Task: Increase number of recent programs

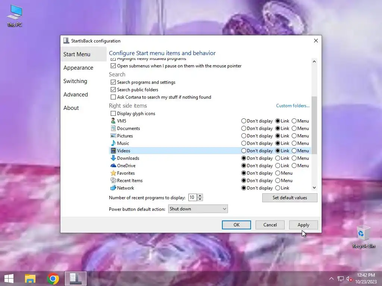Action: pyautogui.click(x=200, y=196)
